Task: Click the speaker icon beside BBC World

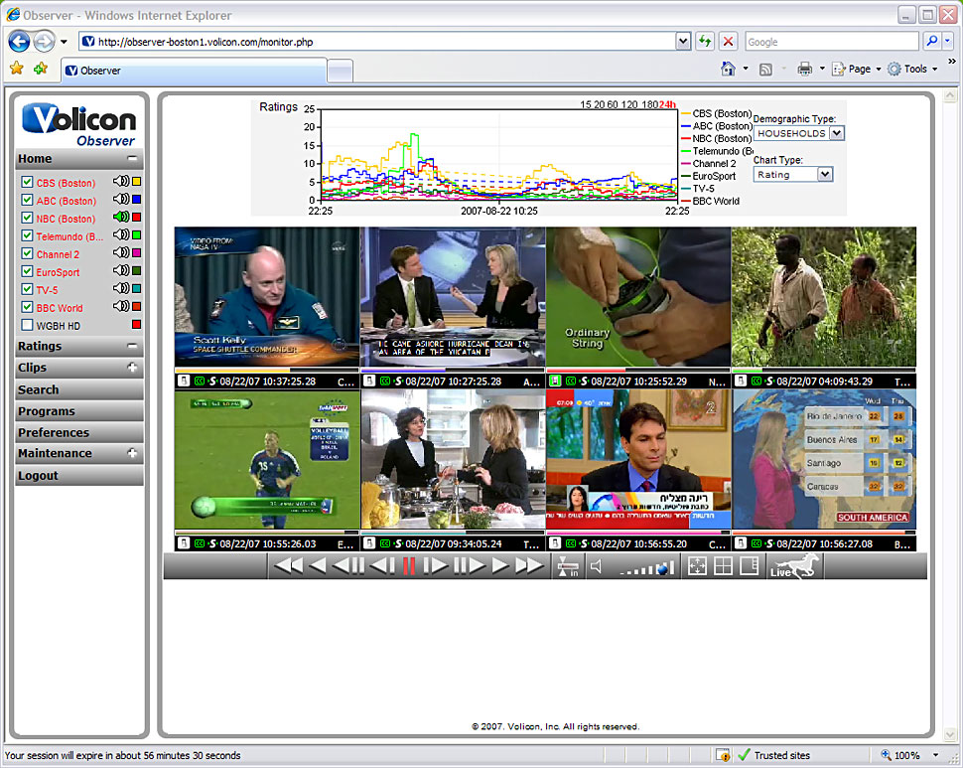Action: pos(121,307)
